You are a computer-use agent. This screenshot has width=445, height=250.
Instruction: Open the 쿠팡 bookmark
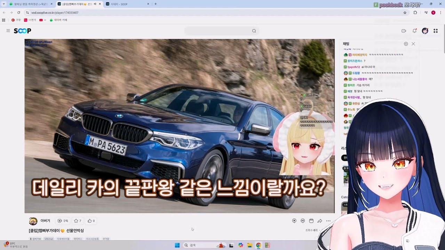[x=16, y=20]
